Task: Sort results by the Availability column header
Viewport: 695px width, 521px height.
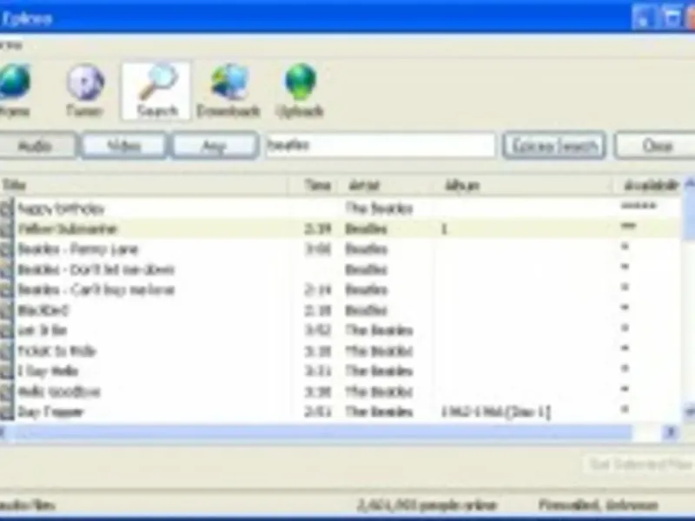Action: (647, 185)
